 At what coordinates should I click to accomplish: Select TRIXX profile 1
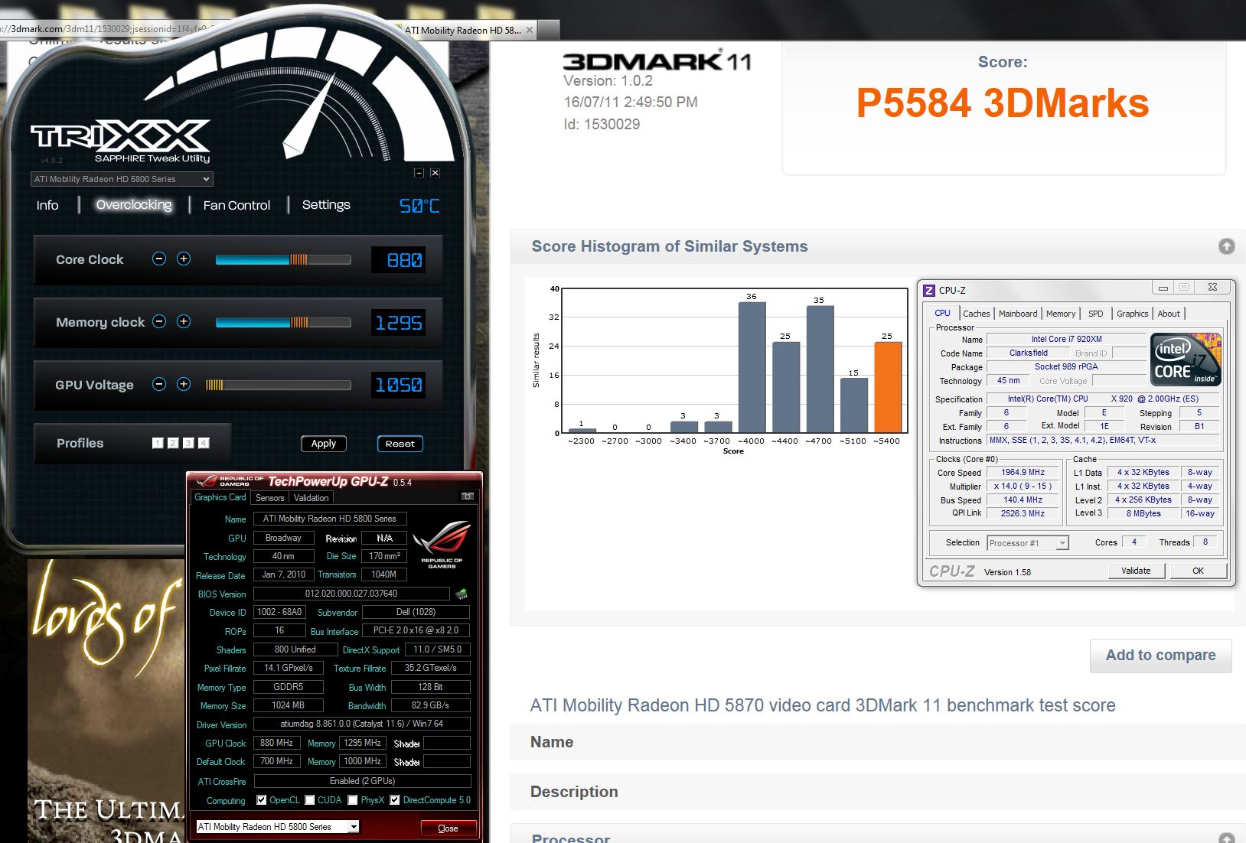(x=158, y=443)
